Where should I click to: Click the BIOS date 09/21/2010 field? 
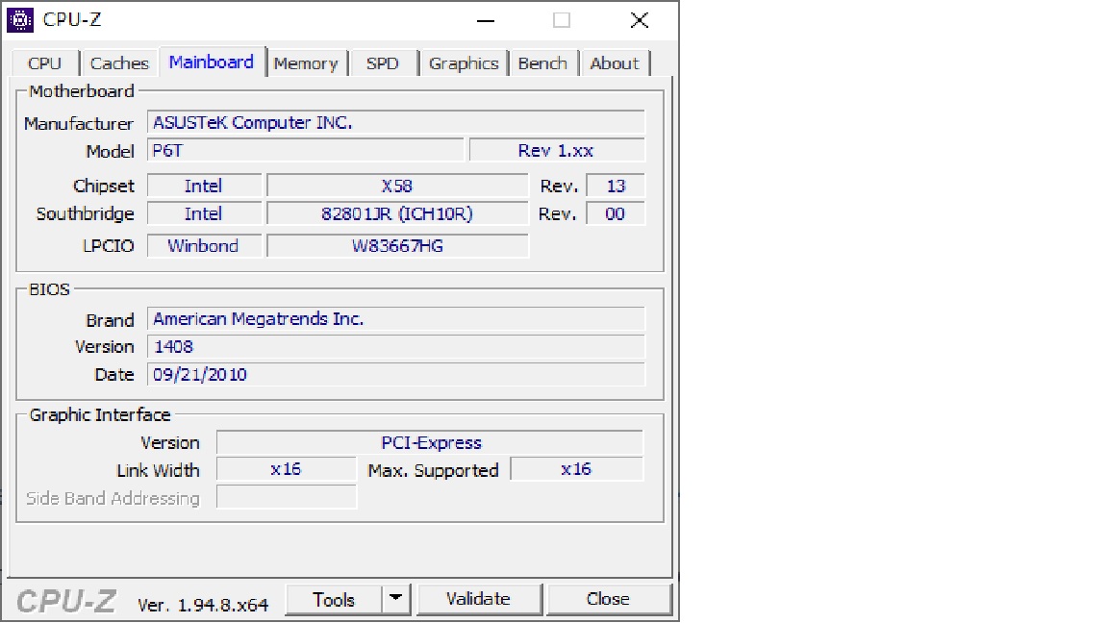(x=395, y=374)
